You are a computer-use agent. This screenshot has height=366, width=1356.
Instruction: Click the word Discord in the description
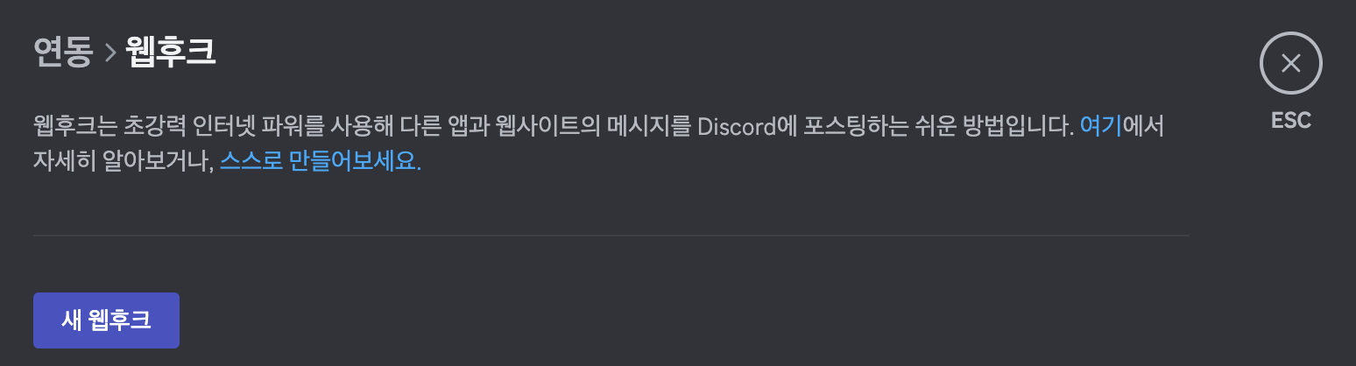[738, 126]
